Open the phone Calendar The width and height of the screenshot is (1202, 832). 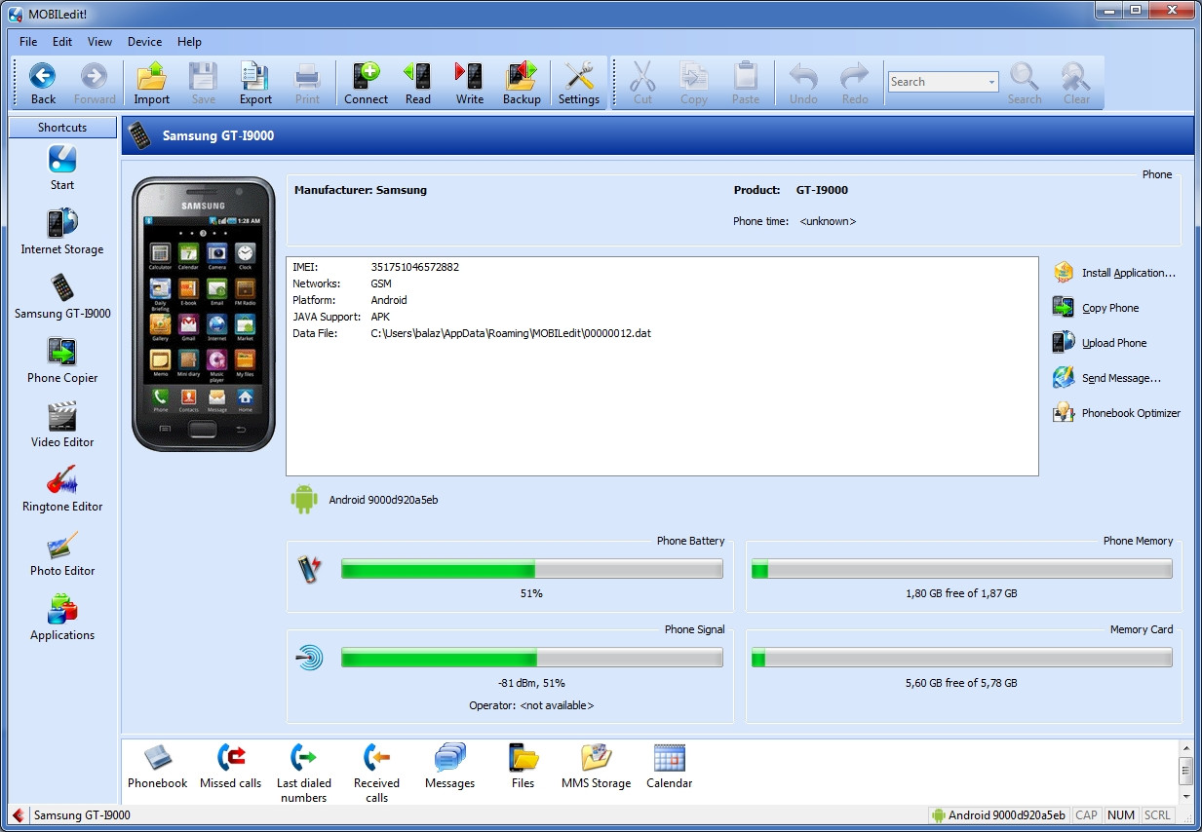(670, 767)
